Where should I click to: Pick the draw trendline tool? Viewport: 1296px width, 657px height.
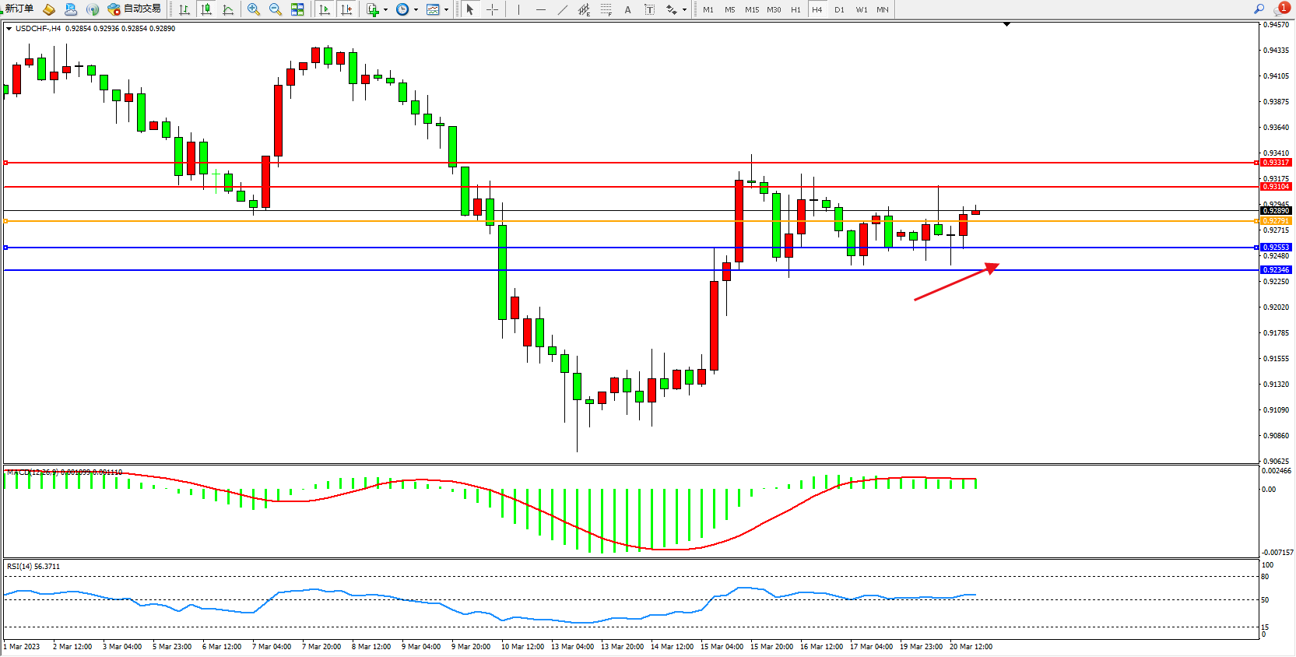(562, 9)
